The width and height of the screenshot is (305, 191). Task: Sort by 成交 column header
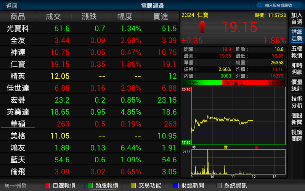pos(53,16)
